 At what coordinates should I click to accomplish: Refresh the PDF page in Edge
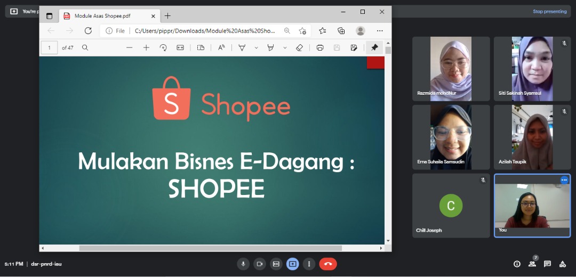(88, 31)
